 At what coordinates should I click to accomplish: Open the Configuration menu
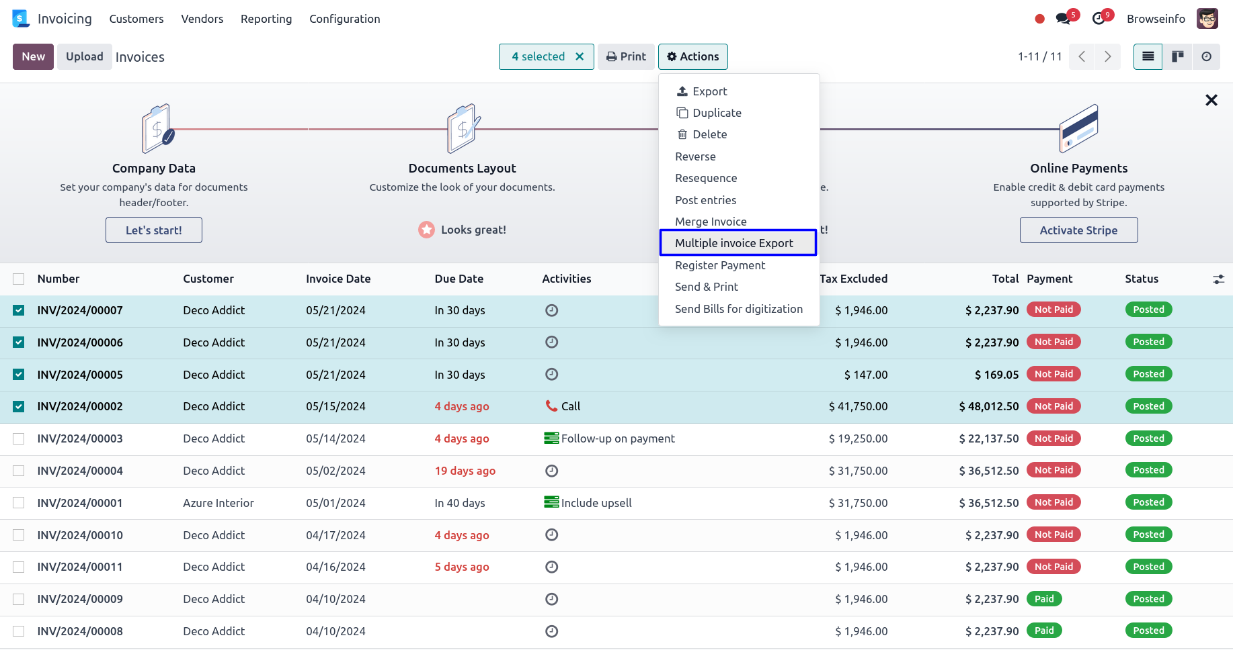pos(344,19)
